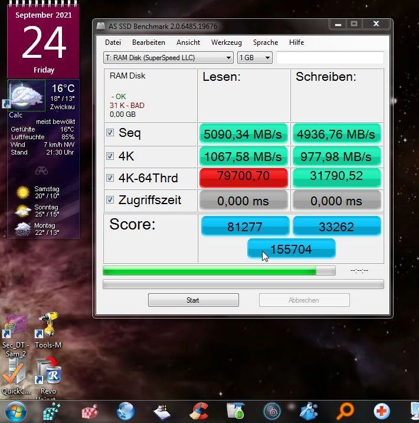Uncheck the 4K-64Thrd test checkbox
Viewport: 419px width, 423px height.
click(110, 178)
